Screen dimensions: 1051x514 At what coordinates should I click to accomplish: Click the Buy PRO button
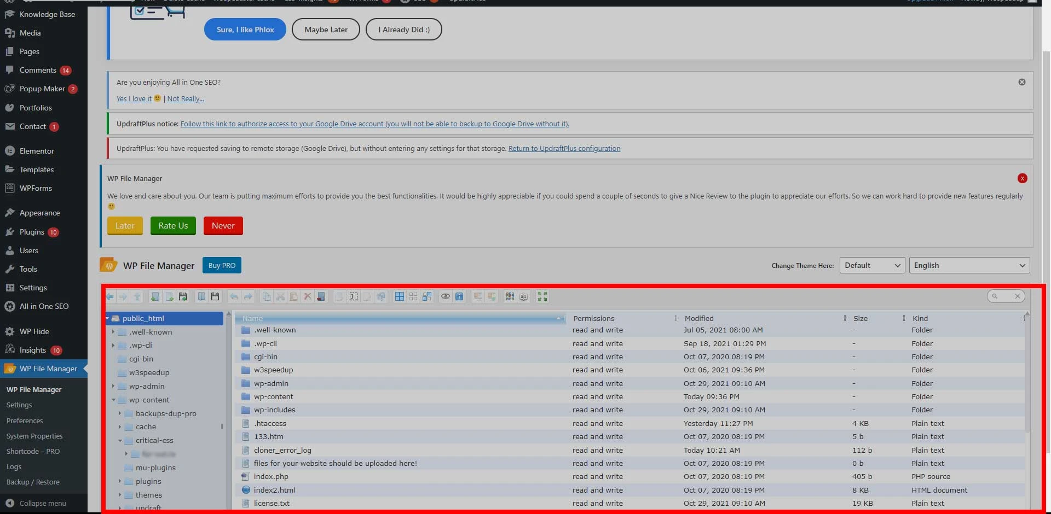[x=222, y=265]
